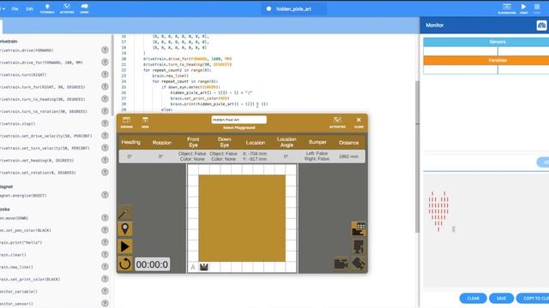The width and height of the screenshot is (549, 308).
Task: Switch to top-down grid camera view
Action: 359,229
